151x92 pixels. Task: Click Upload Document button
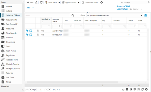90,2
